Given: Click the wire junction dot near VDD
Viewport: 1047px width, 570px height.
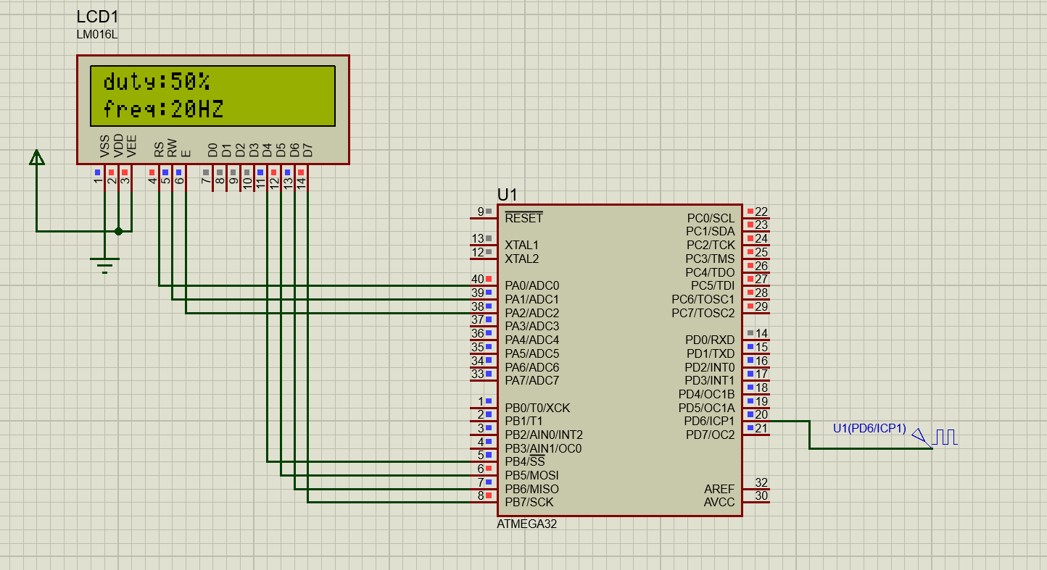Looking at the screenshot, I should (x=117, y=230).
